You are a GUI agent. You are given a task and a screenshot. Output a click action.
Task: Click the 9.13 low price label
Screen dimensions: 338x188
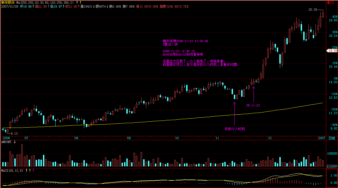tap(14, 133)
